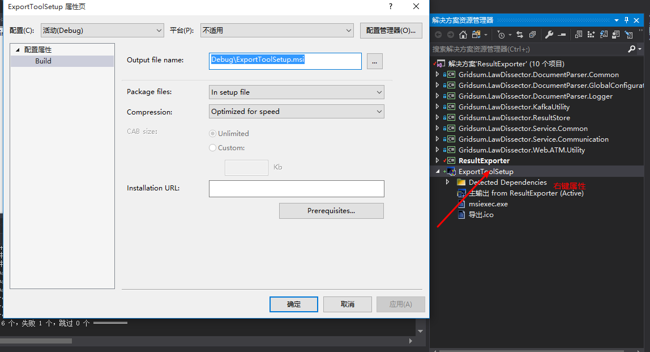Open Properties via the wrench icon
Viewport: 650px width, 352px height.
tap(549, 35)
